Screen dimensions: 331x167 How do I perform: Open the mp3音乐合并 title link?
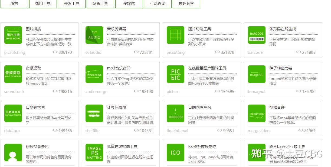coord(119,68)
